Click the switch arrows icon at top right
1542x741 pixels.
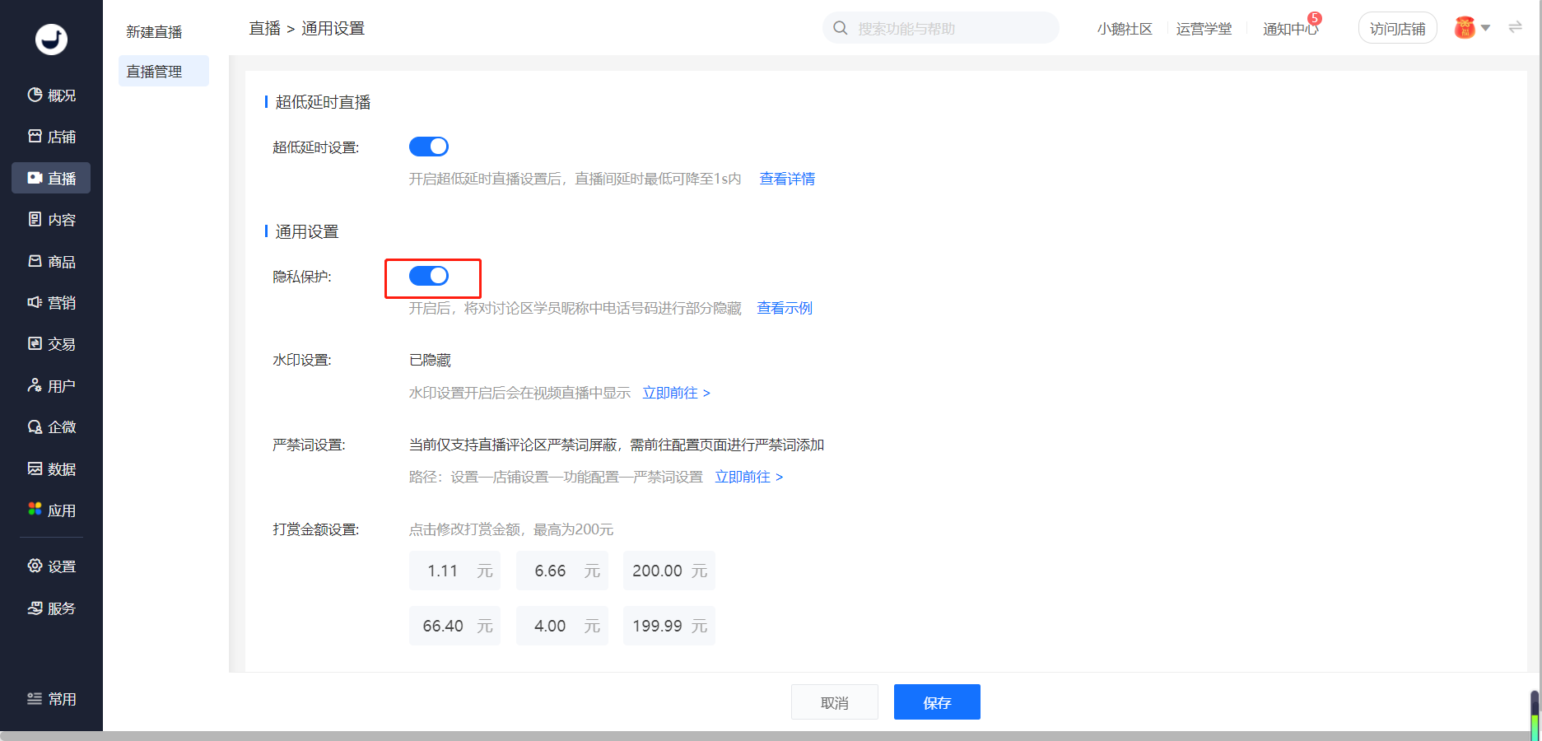1515,27
